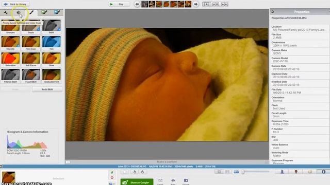
Task: Start the slideshow with Play
Action: pyautogui.click(x=119, y=4)
